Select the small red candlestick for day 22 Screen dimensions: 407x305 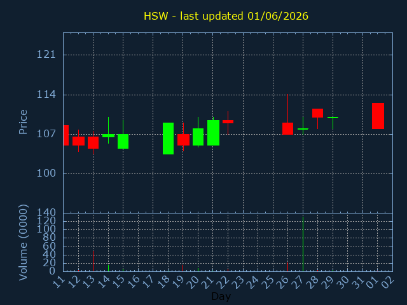[x=228, y=121]
